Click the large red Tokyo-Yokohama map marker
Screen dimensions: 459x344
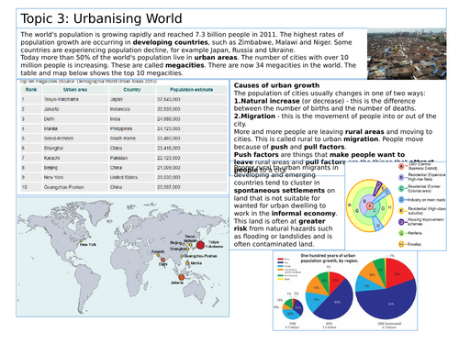[200, 245]
